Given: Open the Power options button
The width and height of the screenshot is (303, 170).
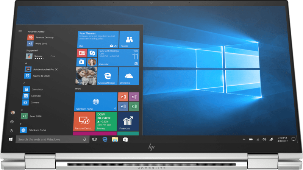Looking at the screenshot, I should (12, 130).
